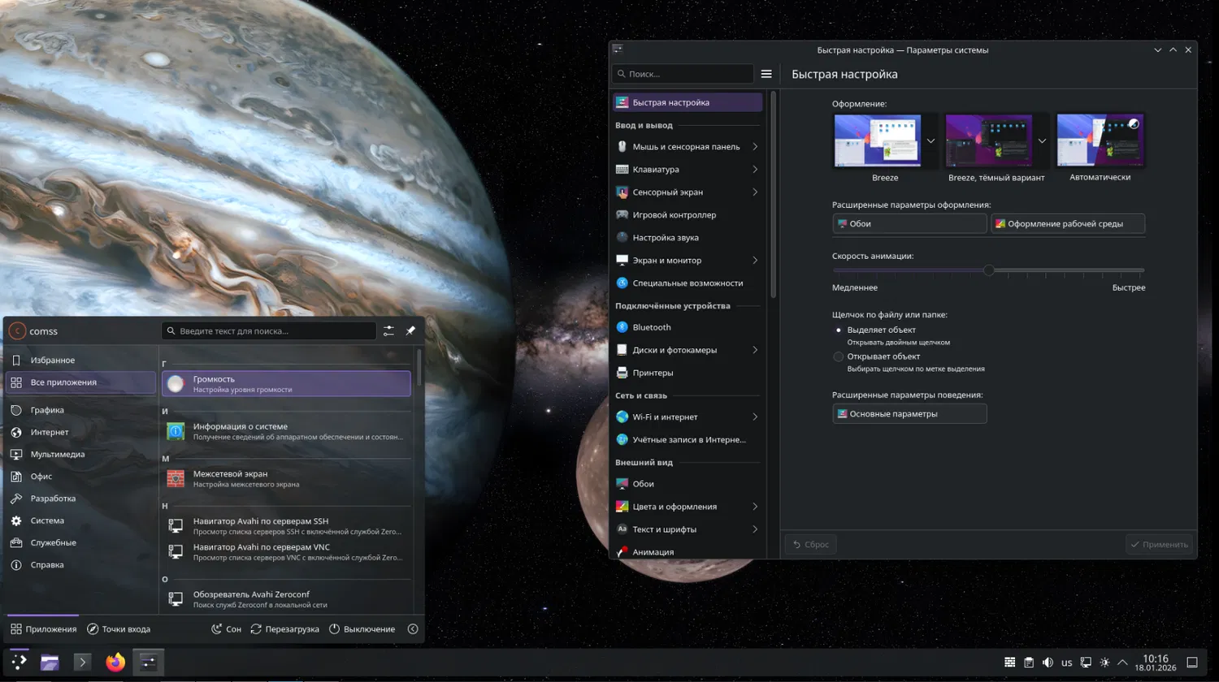Viewport: 1219px width, 682px height.
Task: Open Настройка звука in the settings sidebar
Action: (688, 238)
